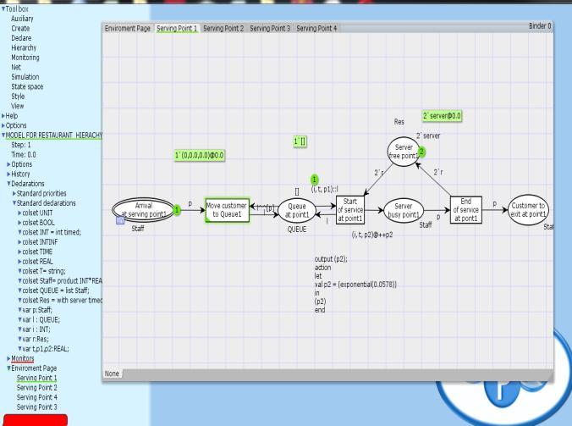Click the green token count on Arrival place
Viewport: 572px width, 426px height.
click(x=177, y=210)
